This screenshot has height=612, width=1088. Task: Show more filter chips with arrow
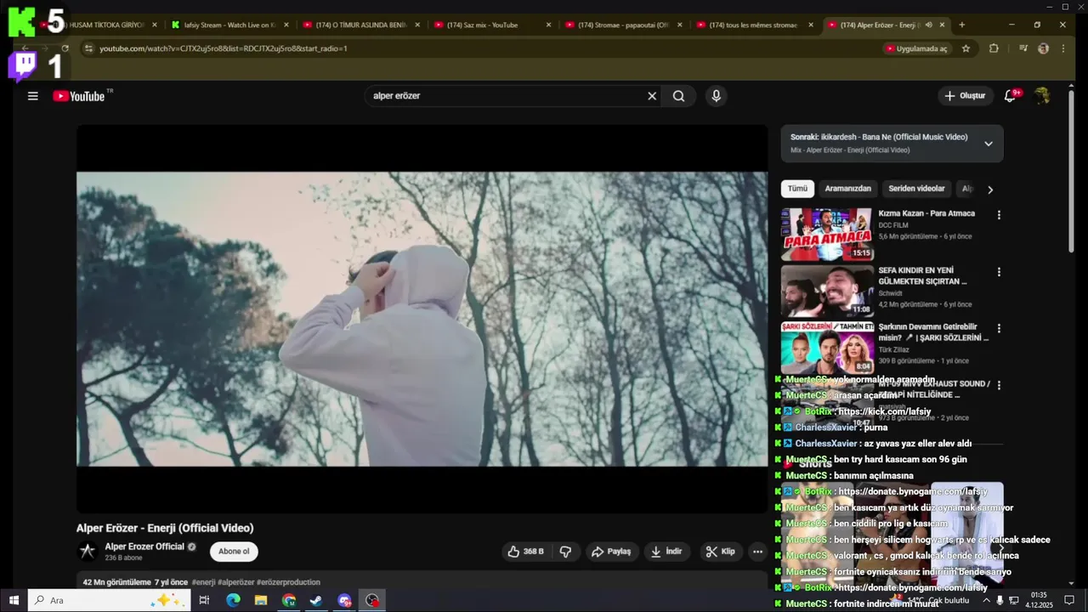point(990,190)
